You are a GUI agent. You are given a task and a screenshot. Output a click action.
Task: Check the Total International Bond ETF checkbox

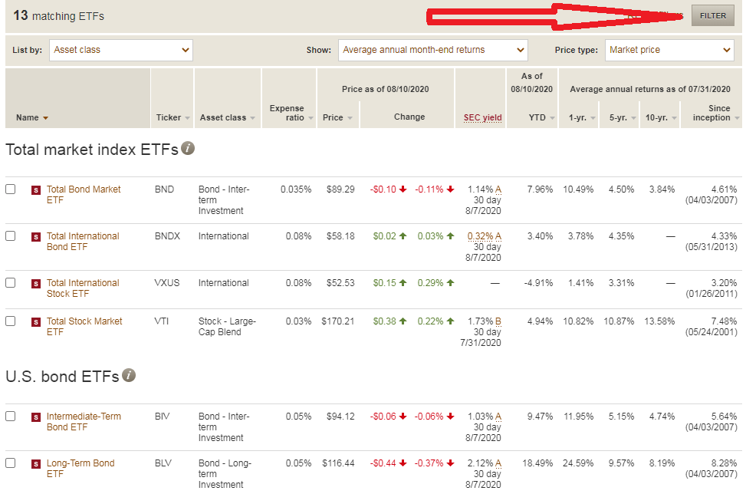pyautogui.click(x=11, y=236)
